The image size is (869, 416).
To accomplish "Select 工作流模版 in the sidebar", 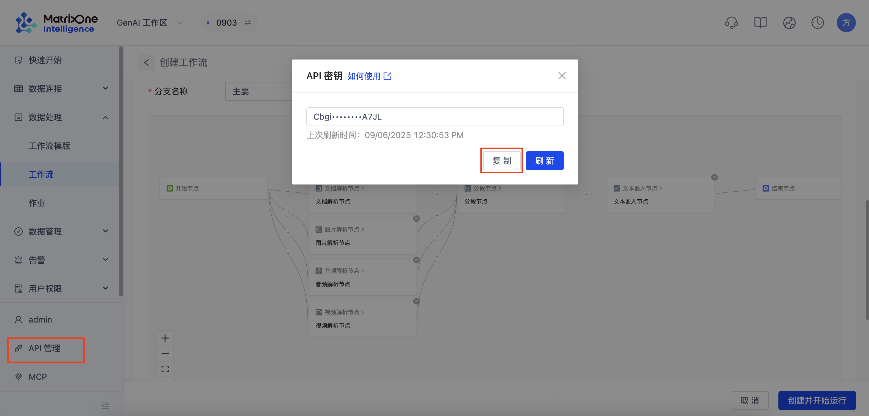I will coord(49,146).
